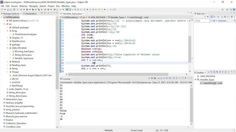Maximize the Console panel

tap(191, 78)
